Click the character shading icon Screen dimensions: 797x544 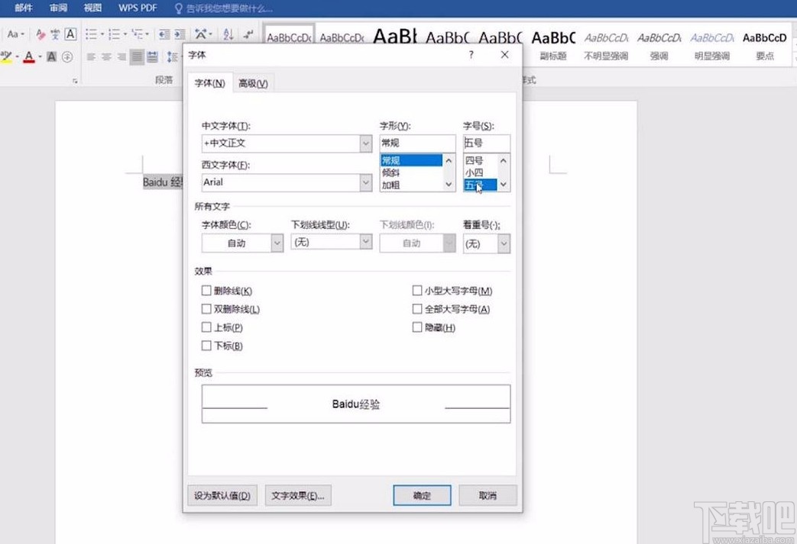pos(51,55)
